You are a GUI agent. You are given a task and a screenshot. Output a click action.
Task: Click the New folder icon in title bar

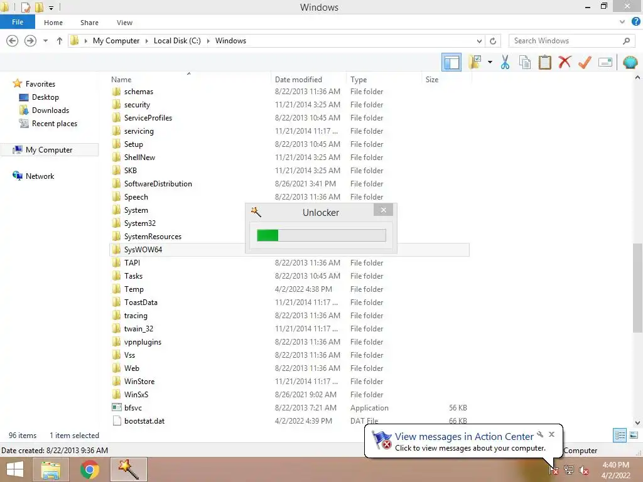tap(40, 7)
